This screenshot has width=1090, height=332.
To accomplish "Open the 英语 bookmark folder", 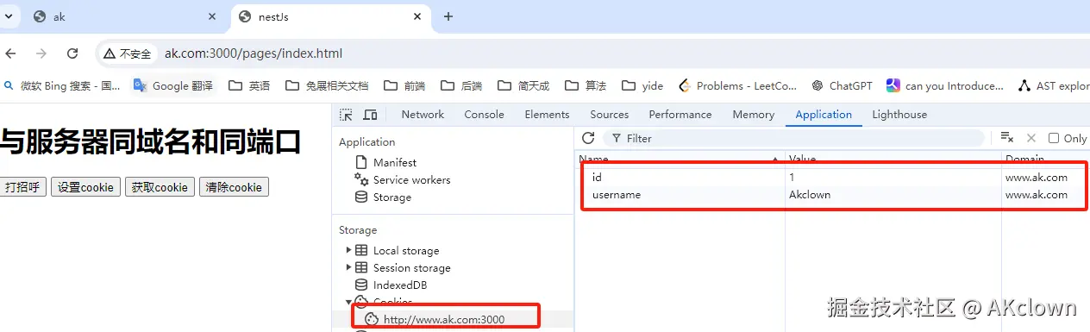I will (249, 85).
